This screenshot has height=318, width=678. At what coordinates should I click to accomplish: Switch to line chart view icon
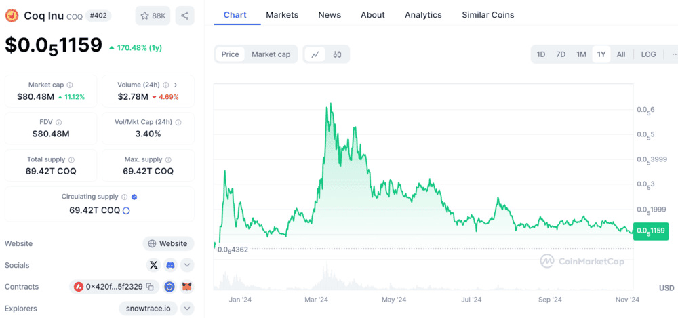pos(315,54)
